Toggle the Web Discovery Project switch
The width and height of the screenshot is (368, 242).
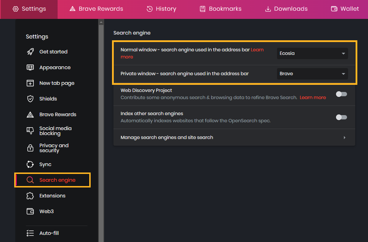tap(341, 94)
